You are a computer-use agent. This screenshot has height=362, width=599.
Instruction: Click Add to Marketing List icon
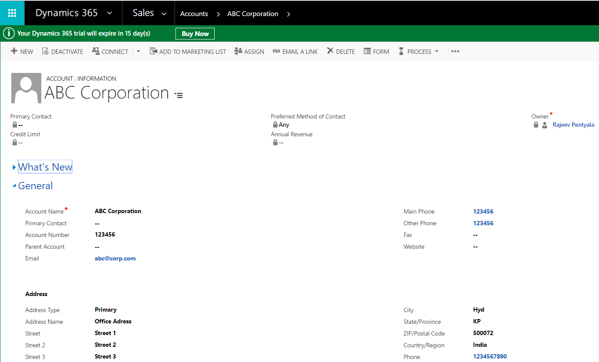[x=153, y=51]
